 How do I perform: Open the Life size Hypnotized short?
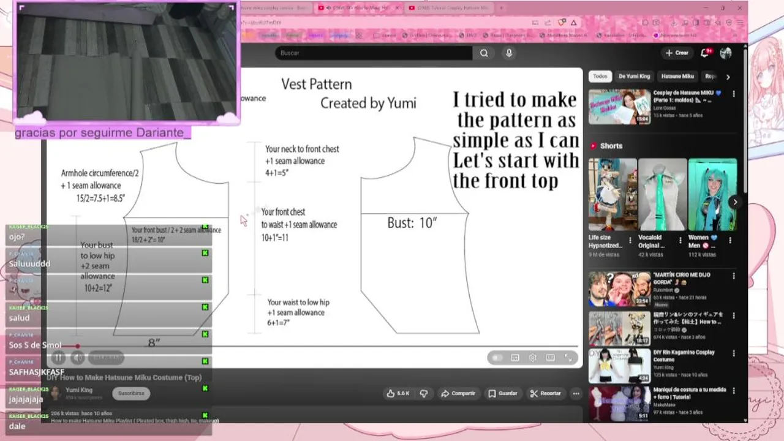tap(612, 194)
